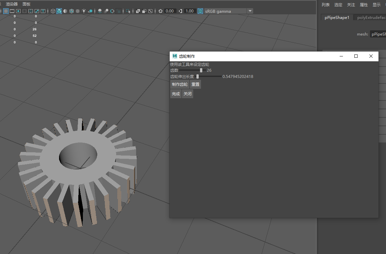This screenshot has height=254, width=386.
Task: Toggle view transform ON button
Action: click(x=200, y=11)
